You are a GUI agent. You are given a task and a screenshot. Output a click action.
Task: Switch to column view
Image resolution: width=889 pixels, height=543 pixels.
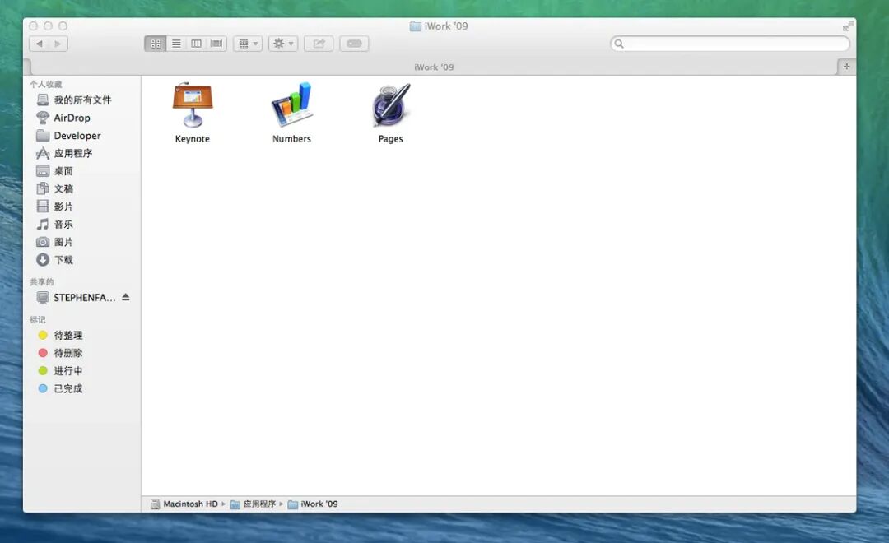click(x=196, y=44)
